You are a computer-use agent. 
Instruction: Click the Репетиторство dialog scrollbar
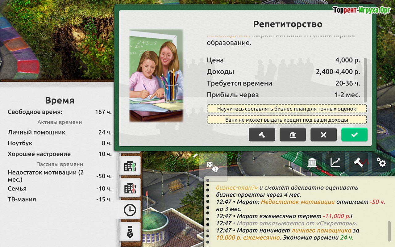click(365, 80)
